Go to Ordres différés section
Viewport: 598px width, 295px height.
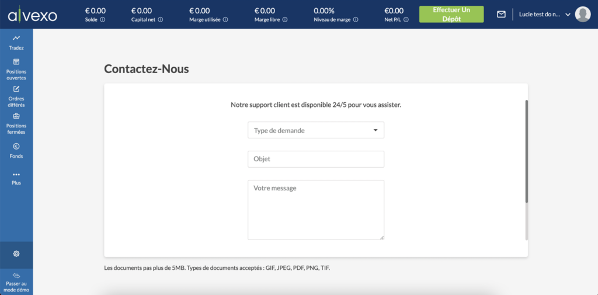pyautogui.click(x=16, y=96)
